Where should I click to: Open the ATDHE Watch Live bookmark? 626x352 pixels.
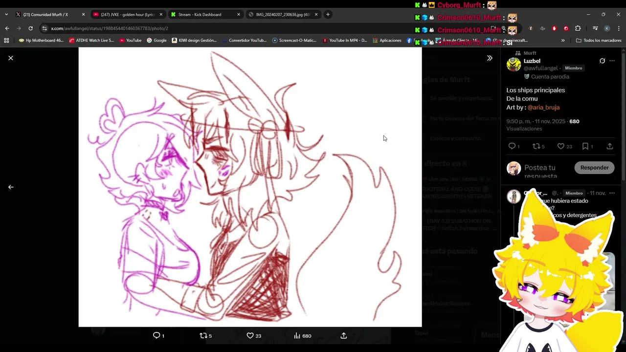point(91,40)
